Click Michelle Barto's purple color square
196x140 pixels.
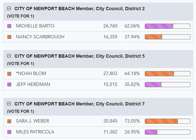[9, 26]
